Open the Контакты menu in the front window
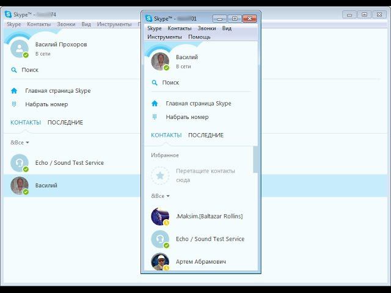This screenshot has height=293, width=391. pos(180,29)
